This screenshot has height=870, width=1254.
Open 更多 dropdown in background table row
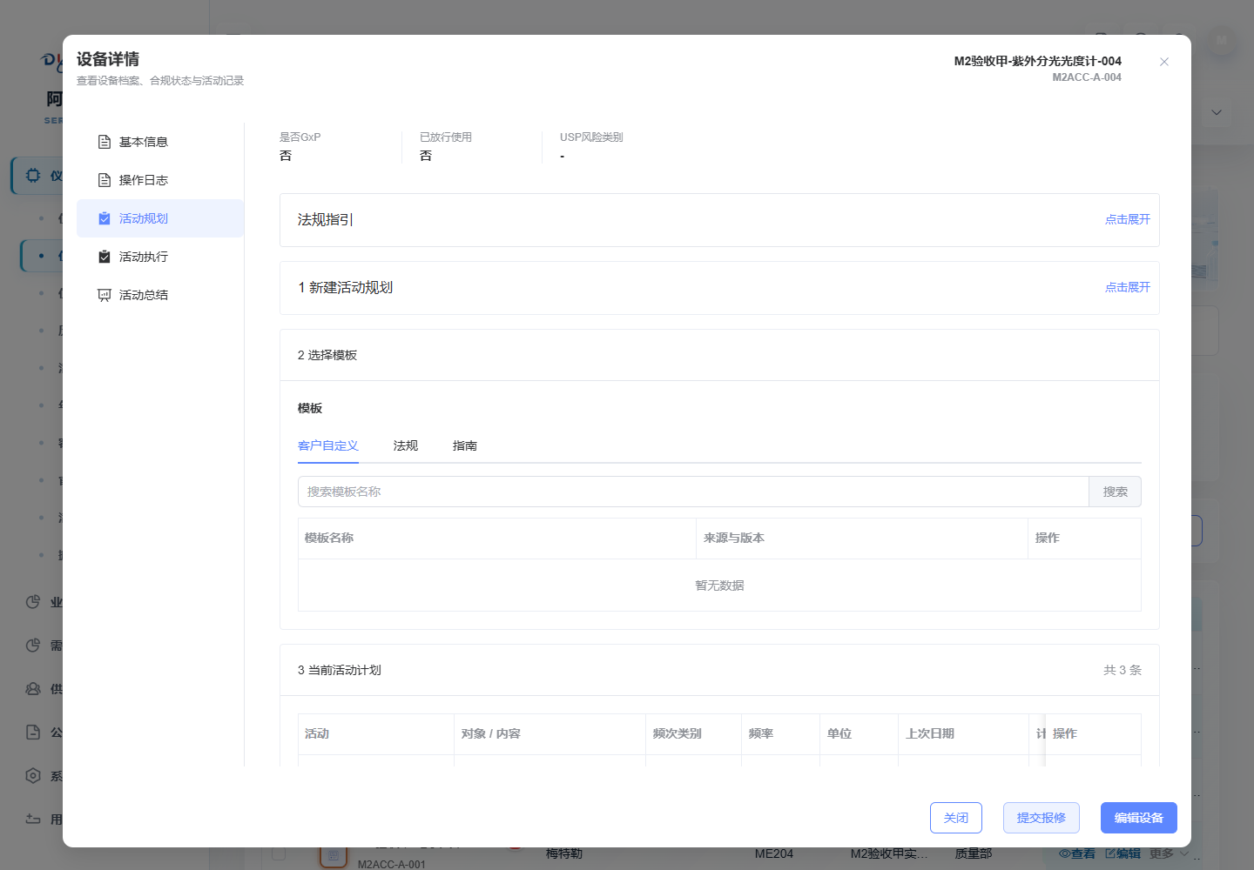1169,854
